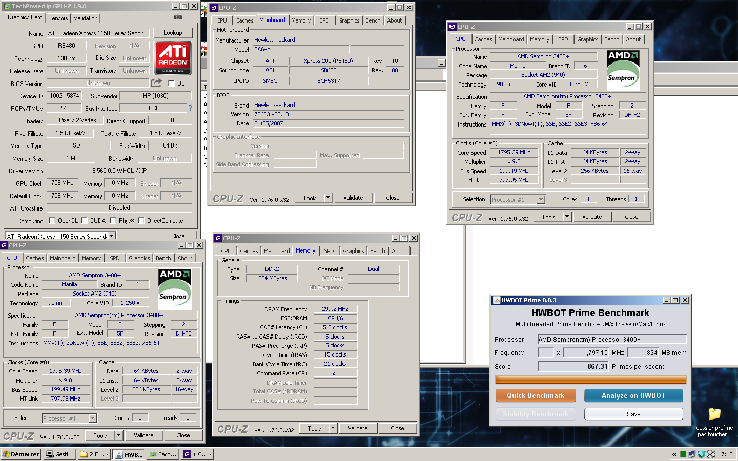Click the Bus Interface question mark icon
The height and width of the screenshot is (461, 738).
[x=190, y=108]
